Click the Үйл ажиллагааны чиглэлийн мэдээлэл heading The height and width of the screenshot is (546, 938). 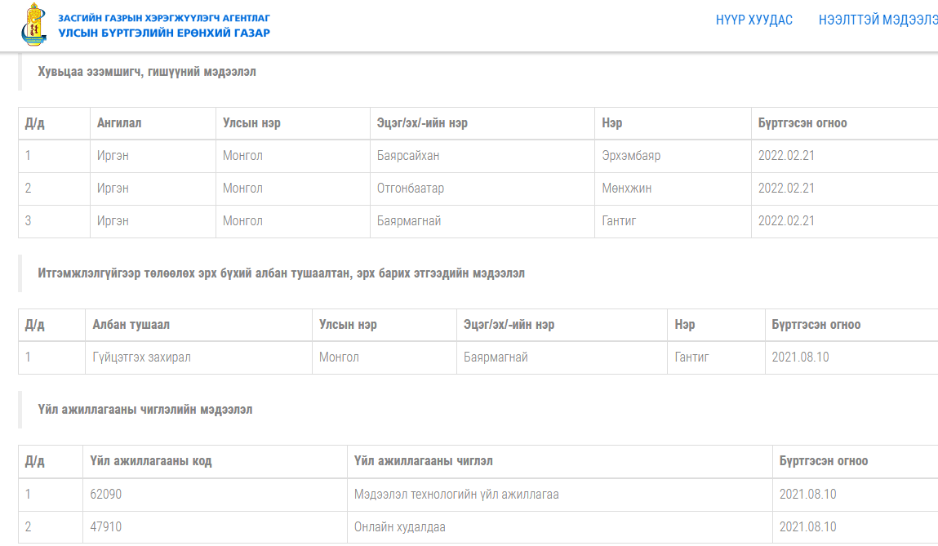(x=145, y=410)
